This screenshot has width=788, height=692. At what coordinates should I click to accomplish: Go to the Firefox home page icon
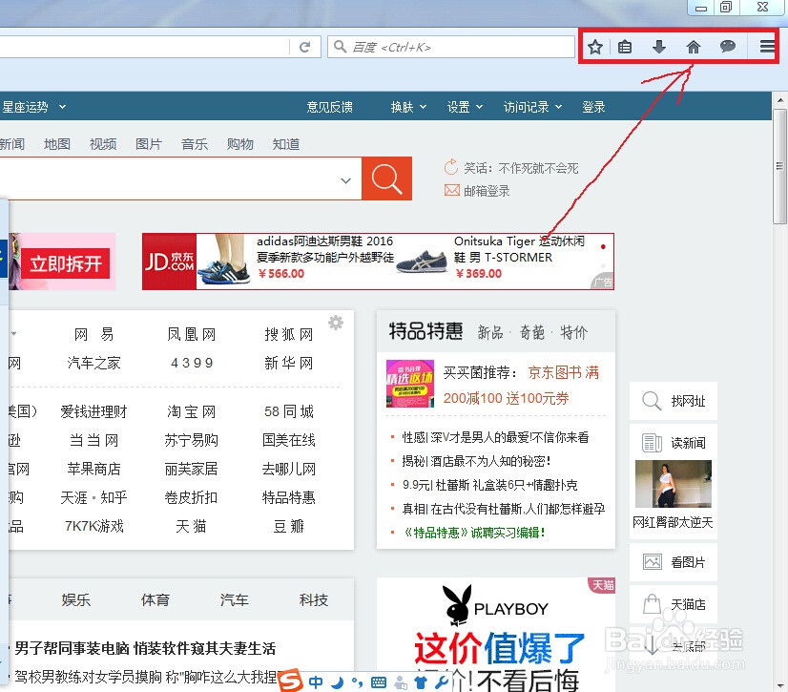point(694,48)
